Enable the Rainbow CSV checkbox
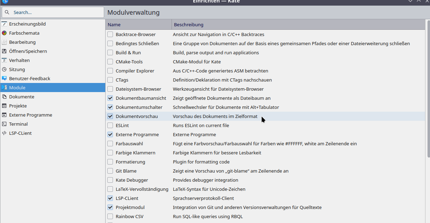430x223 pixels. pos(110,216)
